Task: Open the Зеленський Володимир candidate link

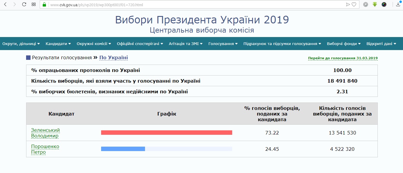Action: click(45, 133)
